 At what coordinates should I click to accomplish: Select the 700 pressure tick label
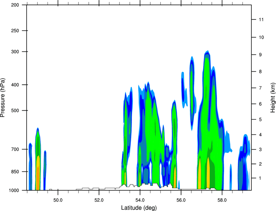tap(15, 149)
